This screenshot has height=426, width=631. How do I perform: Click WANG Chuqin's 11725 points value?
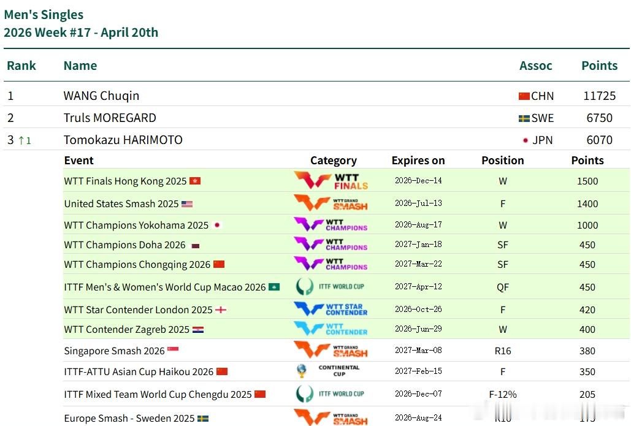click(x=600, y=96)
